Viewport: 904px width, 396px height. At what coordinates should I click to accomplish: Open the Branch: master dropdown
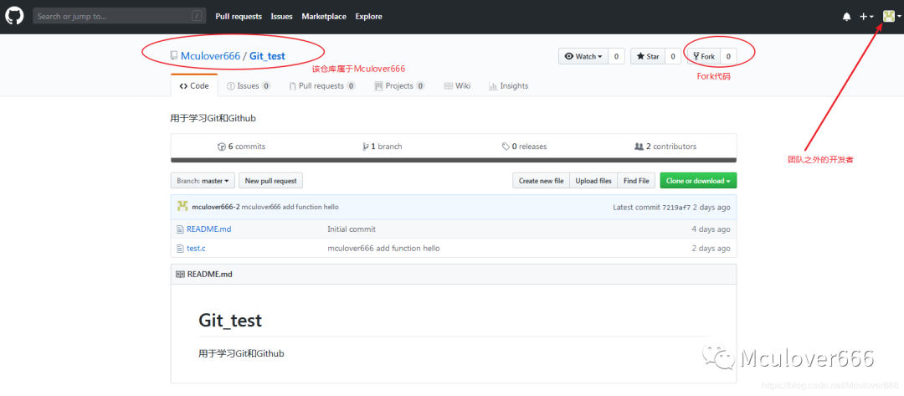(203, 181)
